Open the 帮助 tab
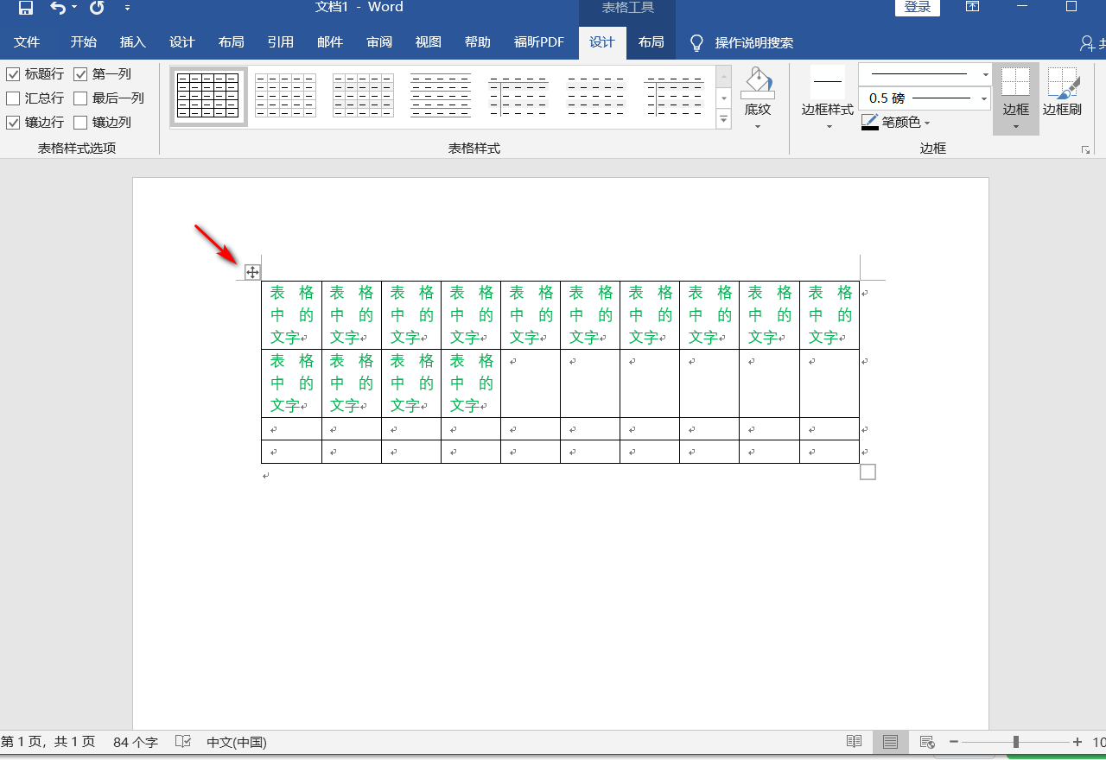Image resolution: width=1106 pixels, height=760 pixels. (x=478, y=42)
